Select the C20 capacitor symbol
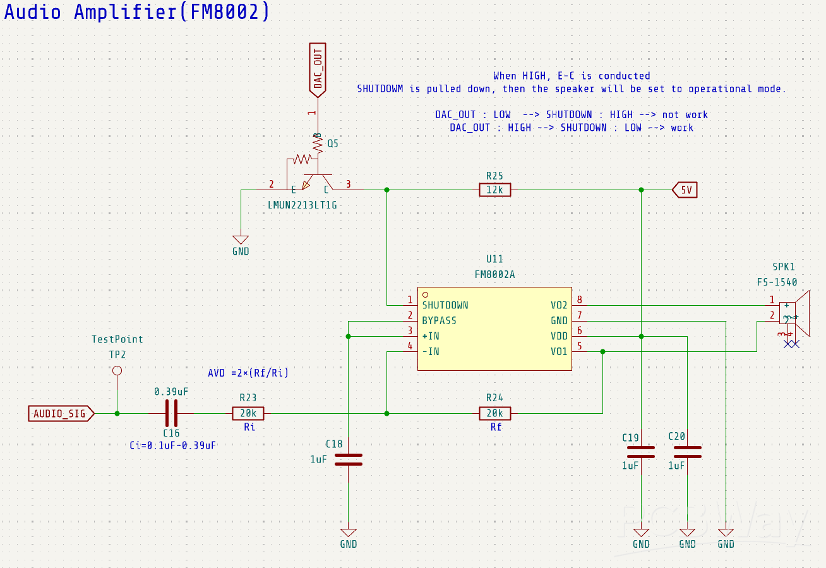 [687, 452]
